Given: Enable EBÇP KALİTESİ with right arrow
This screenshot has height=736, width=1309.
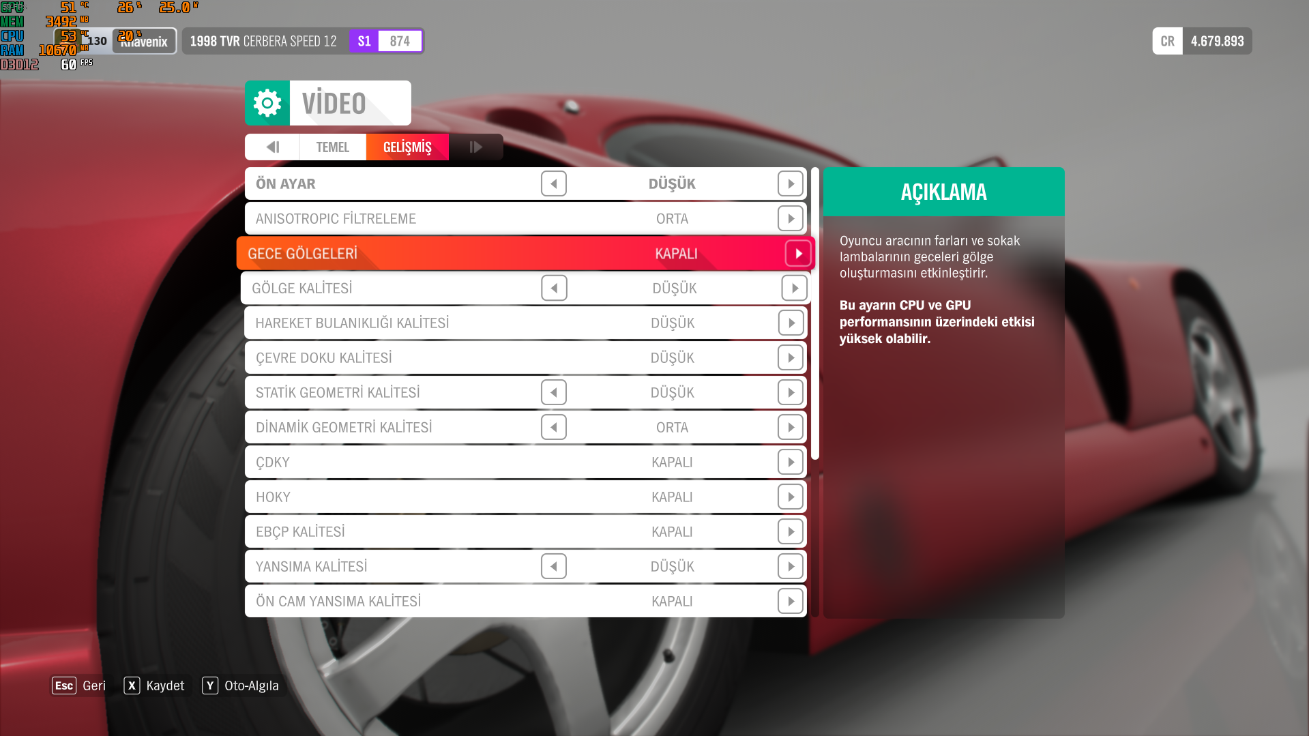Looking at the screenshot, I should [x=791, y=531].
